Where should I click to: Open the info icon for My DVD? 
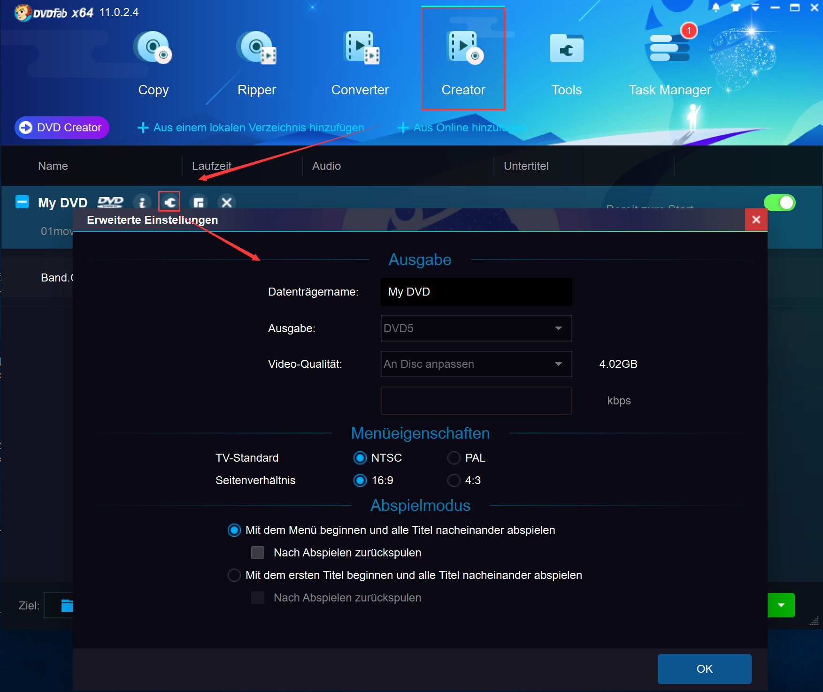(142, 202)
